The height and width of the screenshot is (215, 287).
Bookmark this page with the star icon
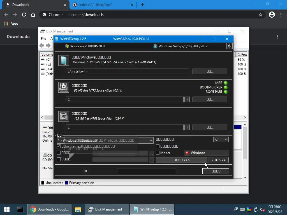(x=261, y=15)
